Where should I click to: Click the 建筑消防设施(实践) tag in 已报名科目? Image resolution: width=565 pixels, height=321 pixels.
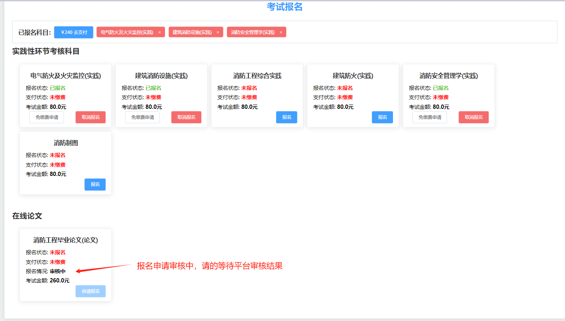click(192, 32)
